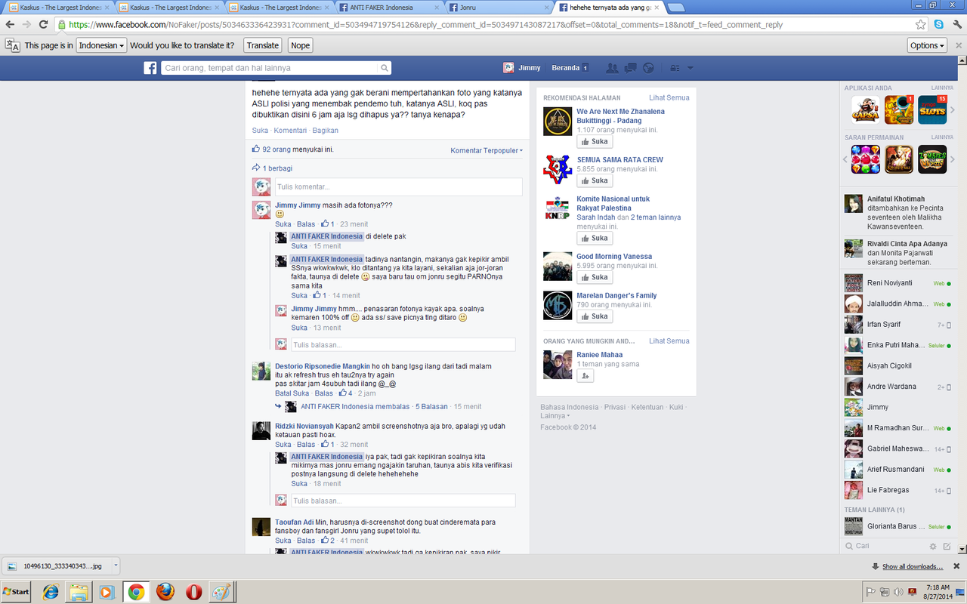Click the Skype extension icon in Chrome's toolbar
Screen dimensions: 967x604
coord(938,24)
